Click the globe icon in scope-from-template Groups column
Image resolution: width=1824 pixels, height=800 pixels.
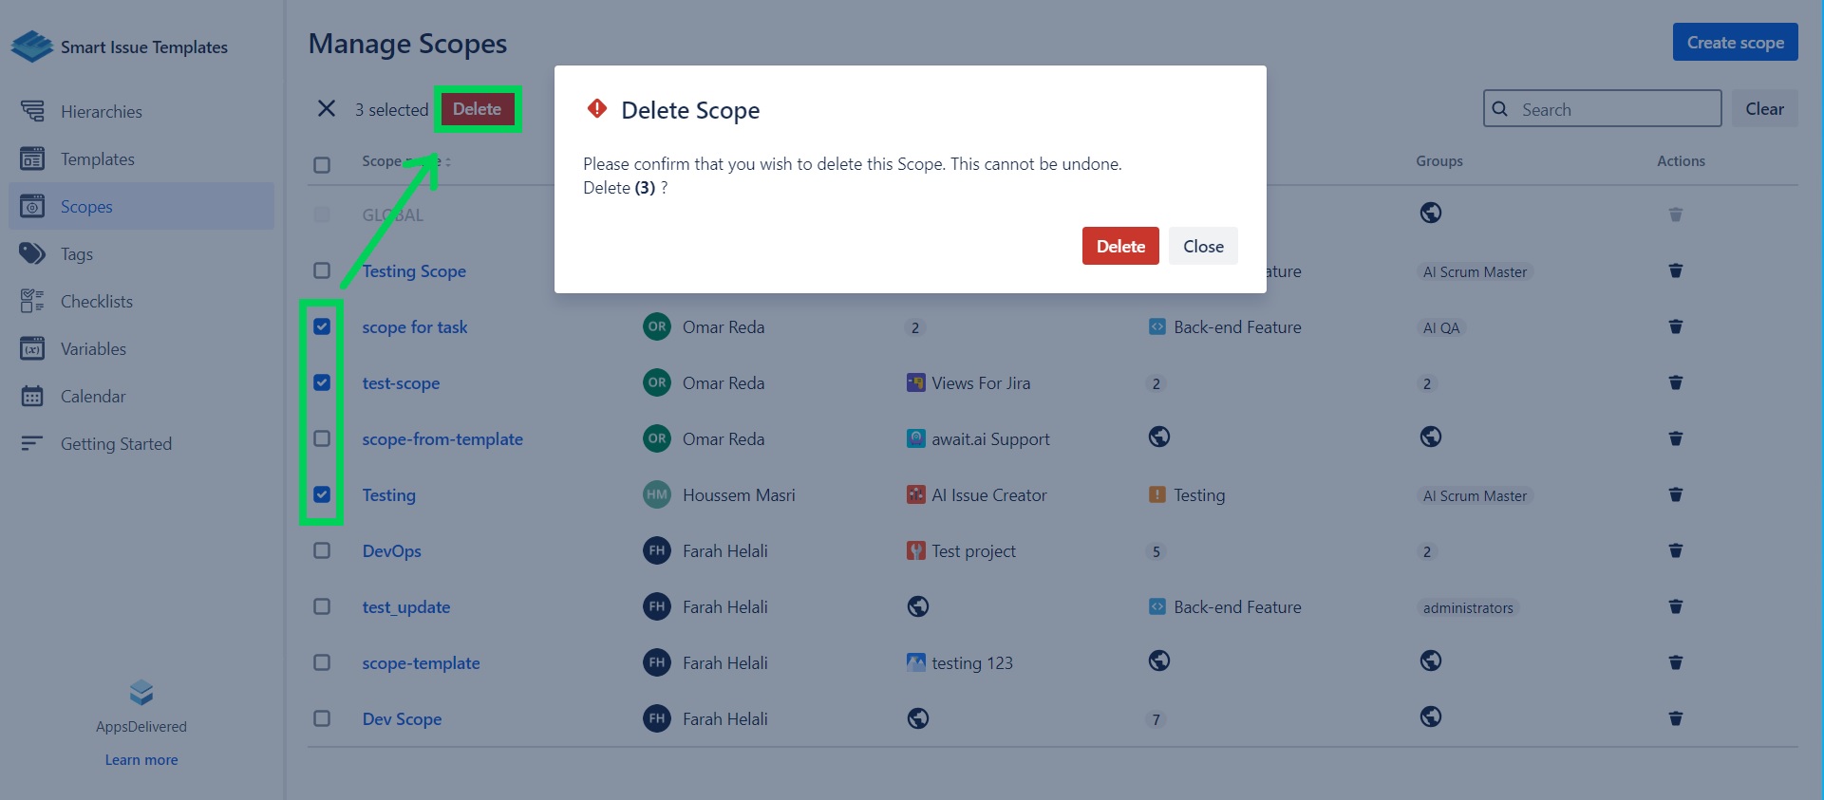point(1430,437)
